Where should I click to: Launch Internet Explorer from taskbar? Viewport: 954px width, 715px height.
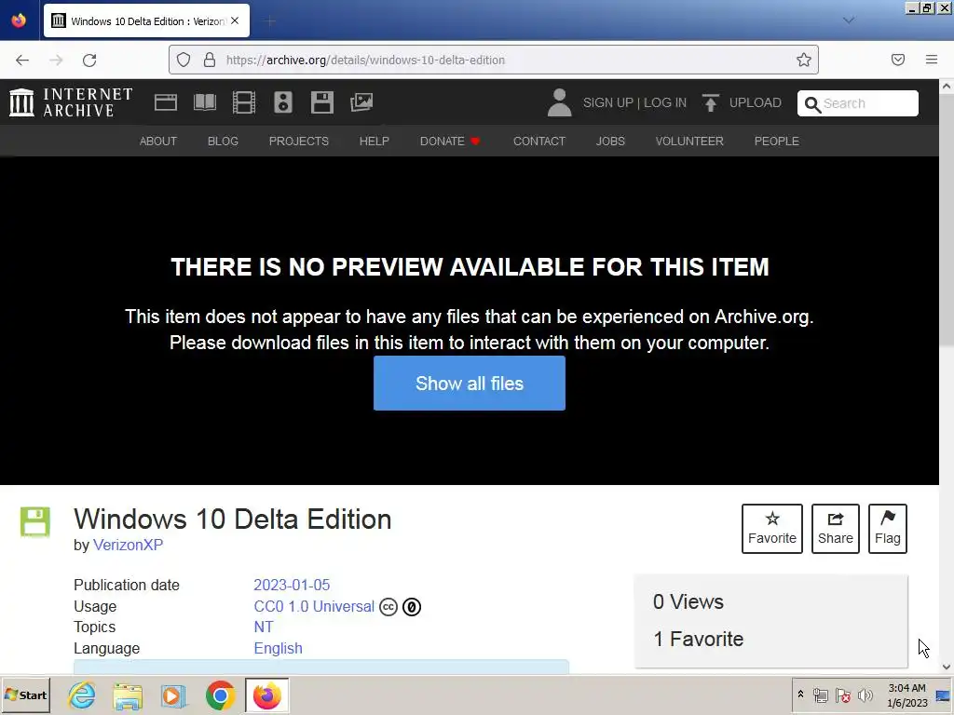[82, 695]
